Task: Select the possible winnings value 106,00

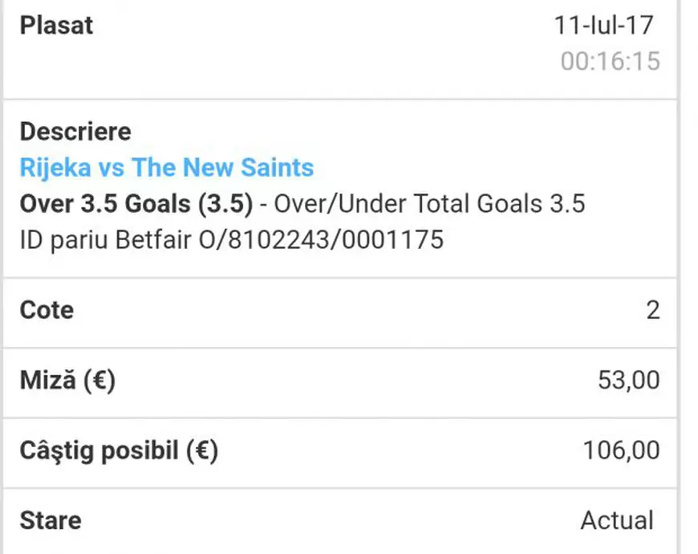Action: (621, 450)
